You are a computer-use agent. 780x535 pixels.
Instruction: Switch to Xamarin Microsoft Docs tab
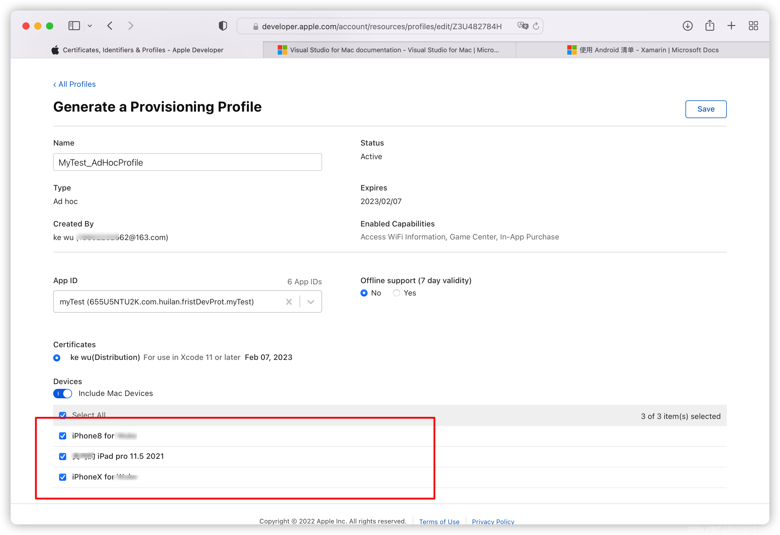(x=642, y=50)
